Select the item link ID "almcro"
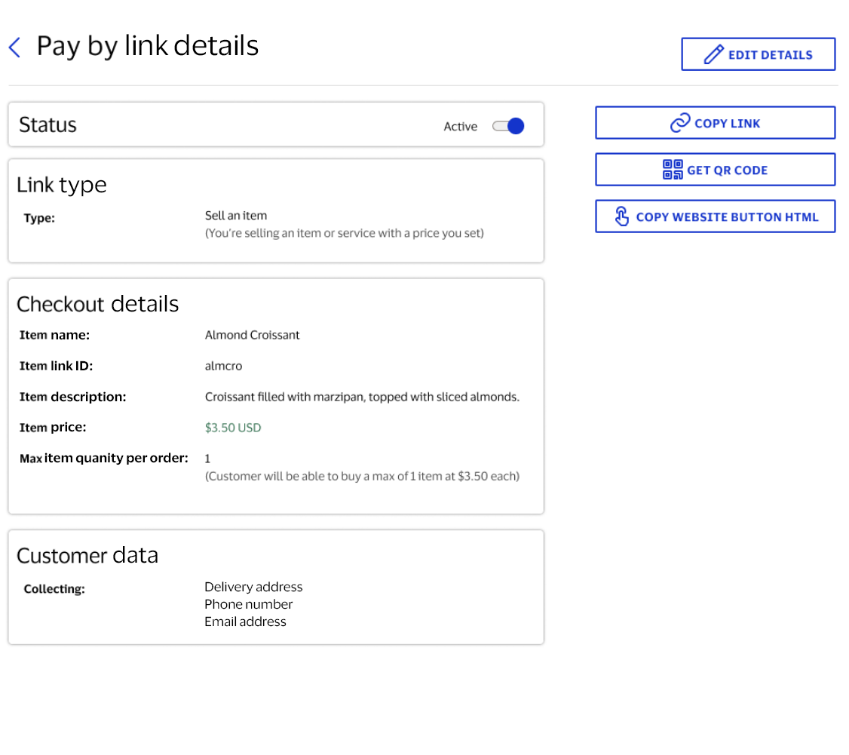The height and width of the screenshot is (755, 849). (223, 366)
